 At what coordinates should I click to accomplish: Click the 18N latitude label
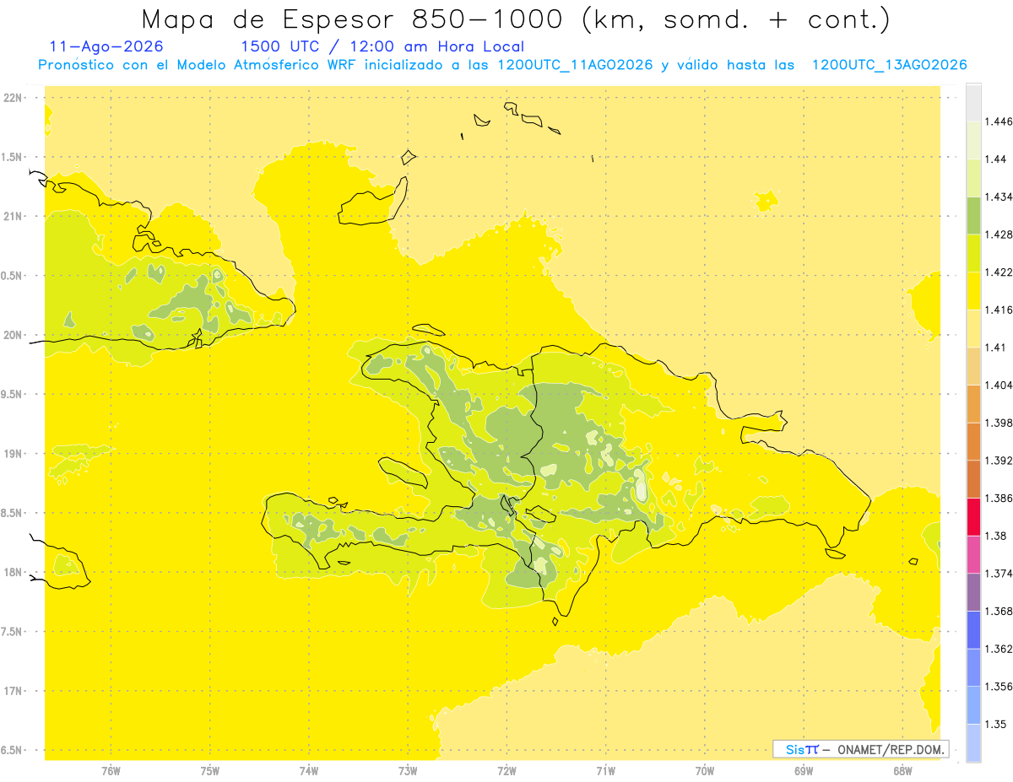[x=13, y=572]
